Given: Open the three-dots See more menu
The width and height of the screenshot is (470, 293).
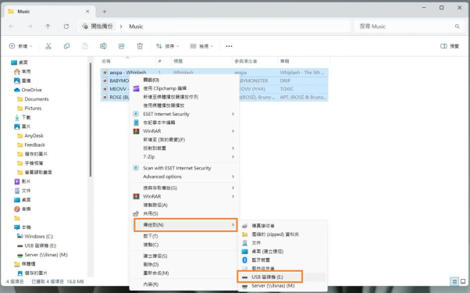Looking at the screenshot, I should tap(229, 46).
